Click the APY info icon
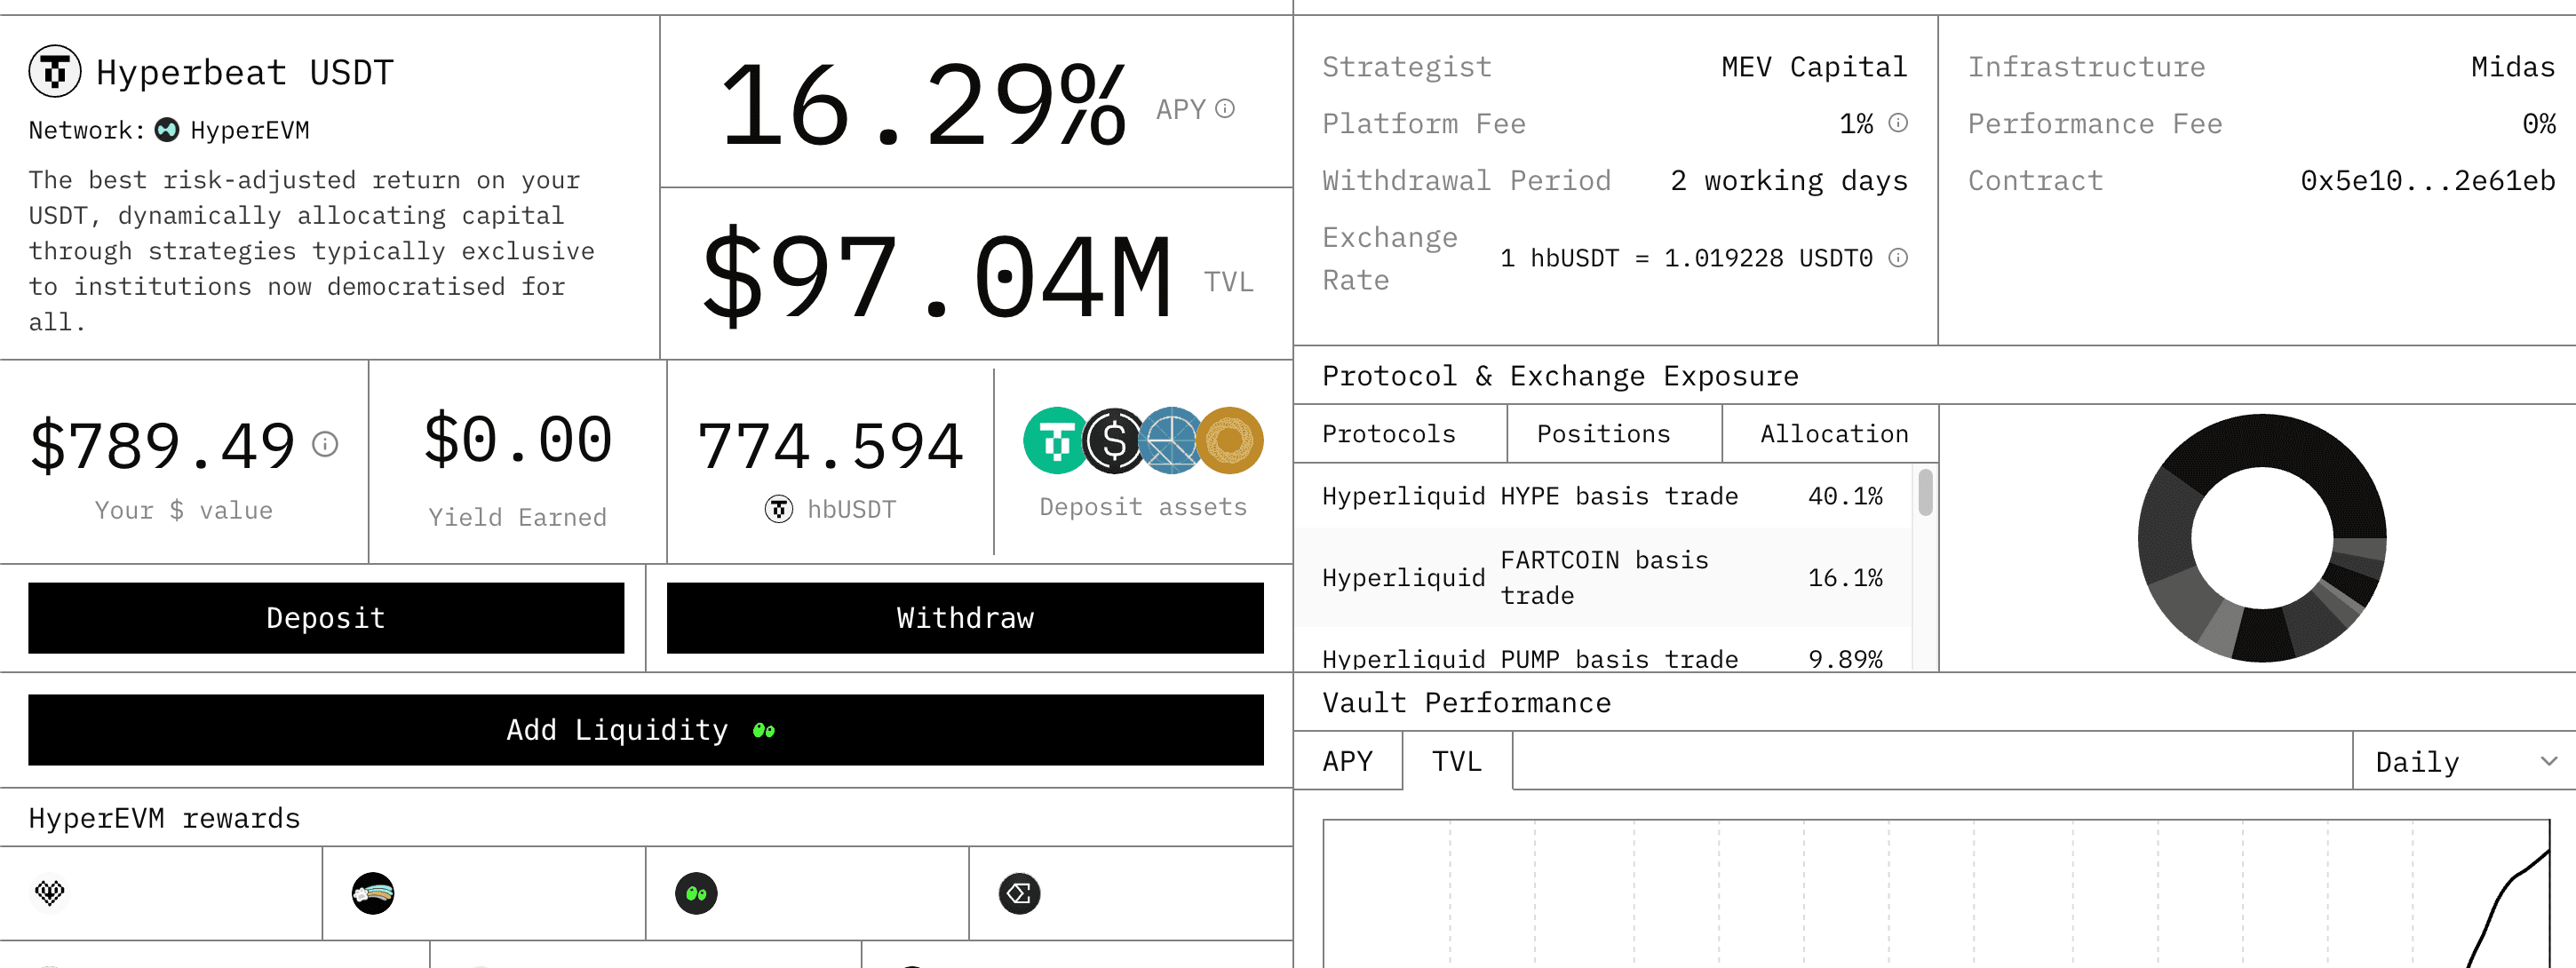 (x=1225, y=109)
